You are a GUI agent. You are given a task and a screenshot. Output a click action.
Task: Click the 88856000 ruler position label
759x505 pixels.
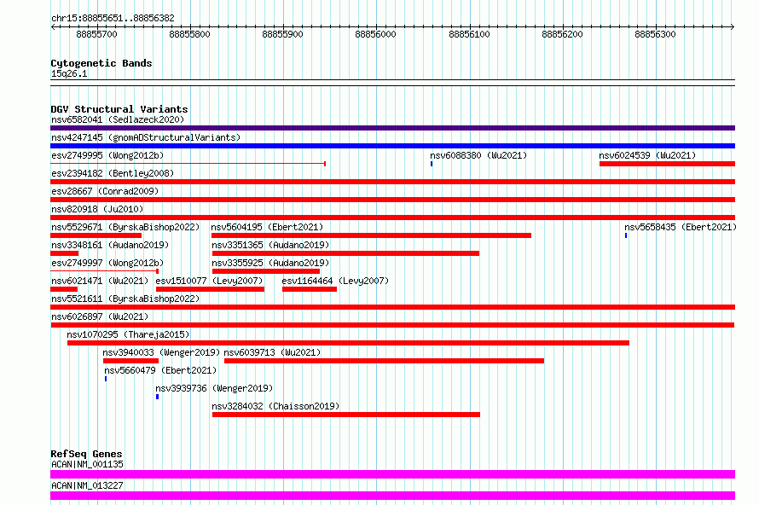point(375,34)
